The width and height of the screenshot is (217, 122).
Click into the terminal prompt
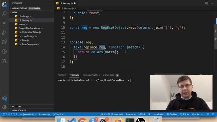click(x=131, y=80)
